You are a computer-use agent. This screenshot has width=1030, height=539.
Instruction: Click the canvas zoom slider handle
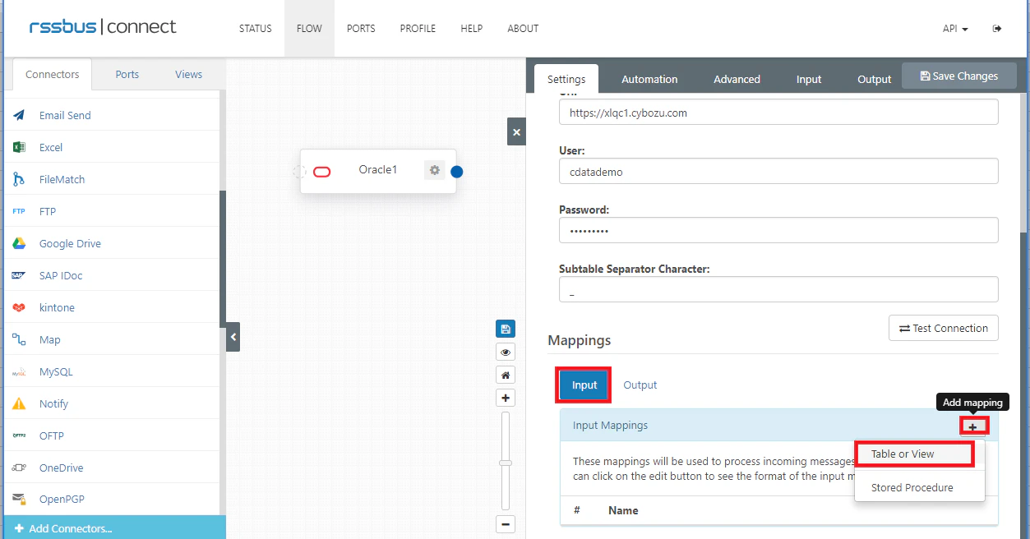pyautogui.click(x=506, y=463)
